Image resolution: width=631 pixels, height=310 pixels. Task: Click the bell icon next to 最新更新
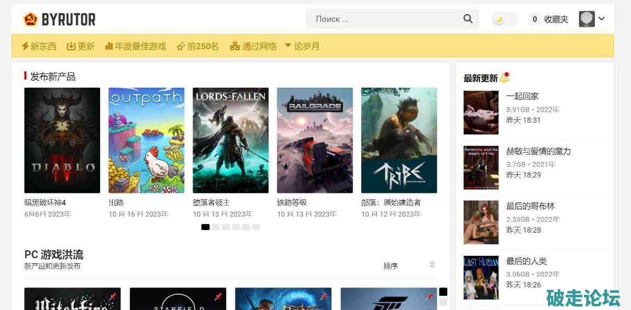pos(504,77)
